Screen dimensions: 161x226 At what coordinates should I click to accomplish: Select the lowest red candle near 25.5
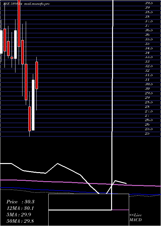[30, 119]
